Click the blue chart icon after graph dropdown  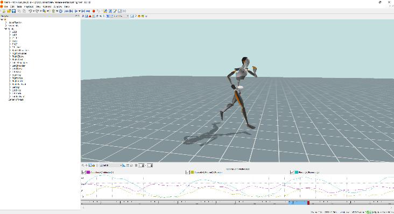pos(124,165)
